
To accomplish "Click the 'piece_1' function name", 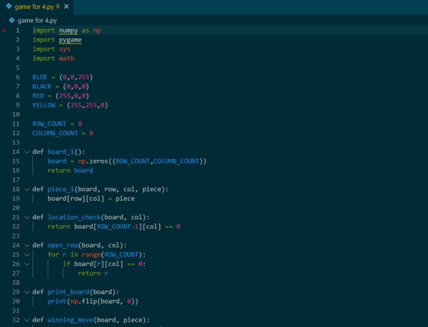I will (x=60, y=189).
